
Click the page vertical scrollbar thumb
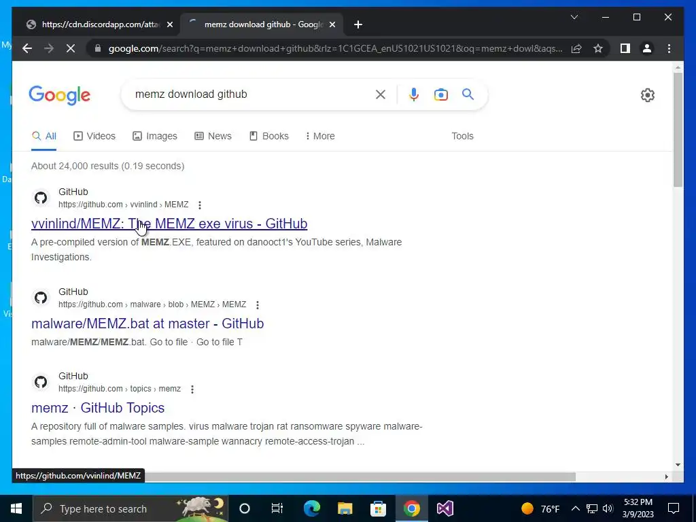(x=678, y=128)
